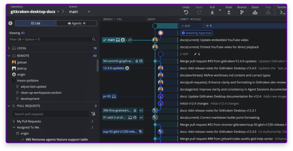Image resolution: width=293 pixels, height=151 pixels.
Task: Click the bell icon on 94-commit-graph branch
Action: 137,61
